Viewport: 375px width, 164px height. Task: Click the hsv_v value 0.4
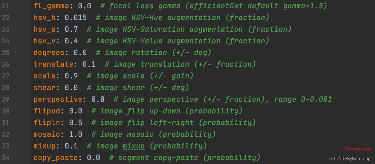[71, 41]
